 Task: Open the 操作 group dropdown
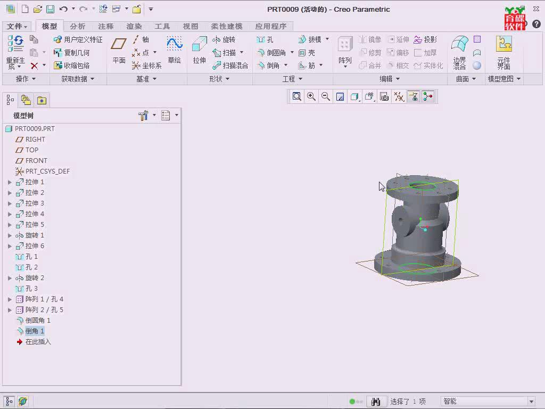coord(26,79)
